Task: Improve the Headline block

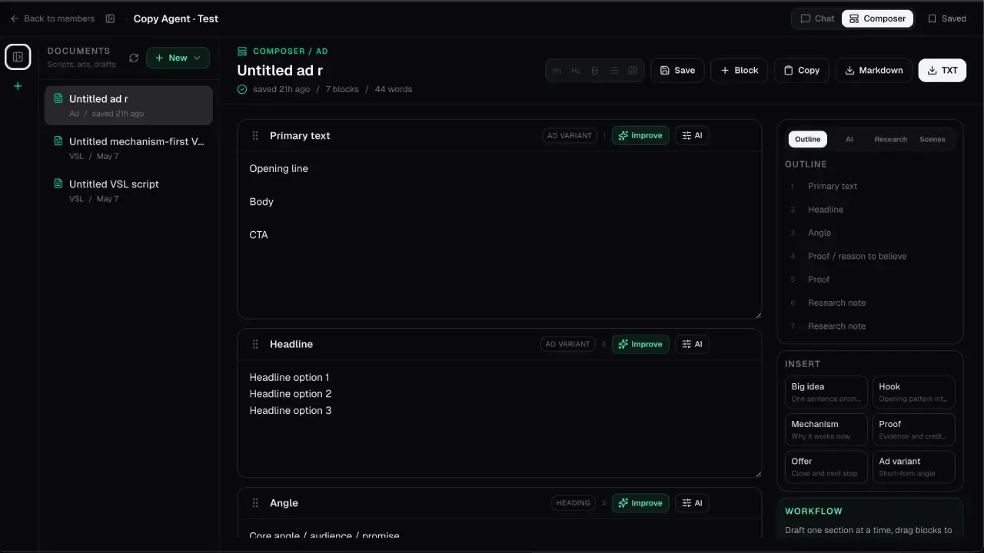Action: click(x=640, y=344)
